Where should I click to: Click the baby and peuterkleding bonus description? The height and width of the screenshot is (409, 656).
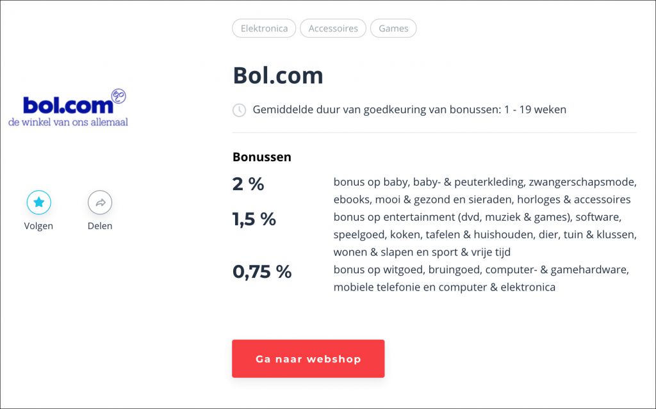click(485, 191)
